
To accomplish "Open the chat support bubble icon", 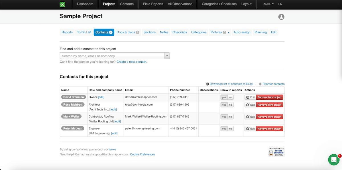I will (333, 159).
